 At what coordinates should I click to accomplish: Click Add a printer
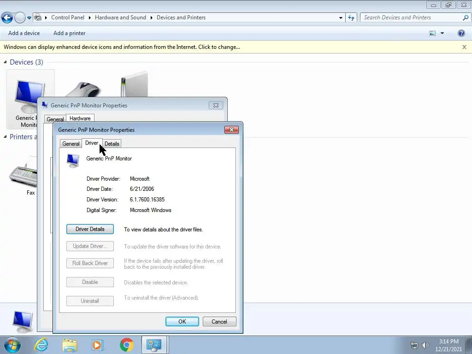(x=69, y=33)
